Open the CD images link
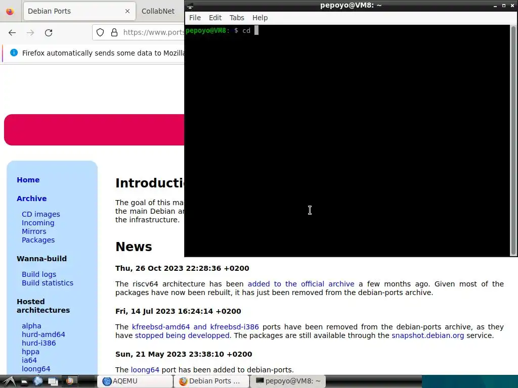 point(41,214)
